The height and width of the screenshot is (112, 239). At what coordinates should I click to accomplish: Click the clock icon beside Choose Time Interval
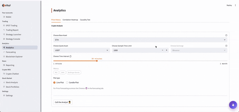pyautogui.click(x=71, y=56)
